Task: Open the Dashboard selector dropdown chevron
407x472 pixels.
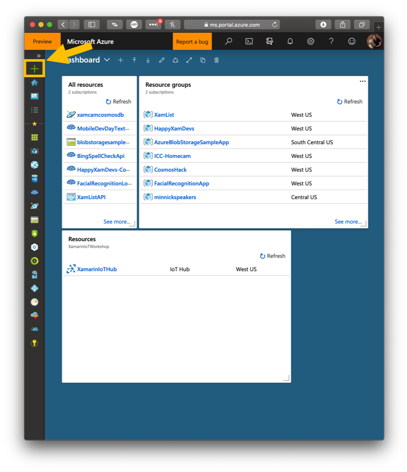Action: coord(107,60)
